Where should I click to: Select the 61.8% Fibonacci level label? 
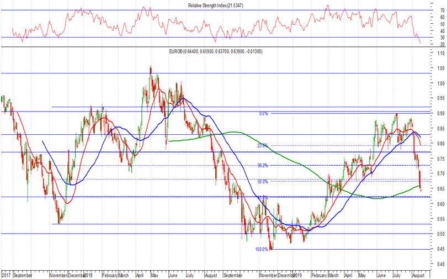(x=263, y=197)
